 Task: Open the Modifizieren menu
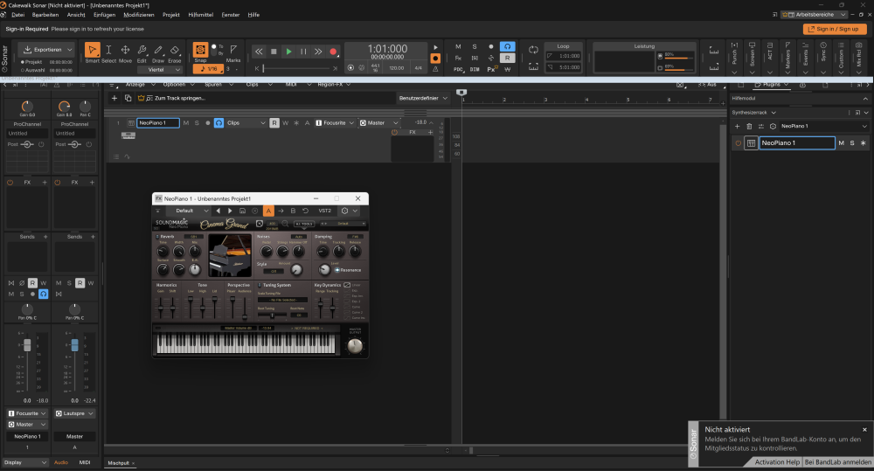137,15
